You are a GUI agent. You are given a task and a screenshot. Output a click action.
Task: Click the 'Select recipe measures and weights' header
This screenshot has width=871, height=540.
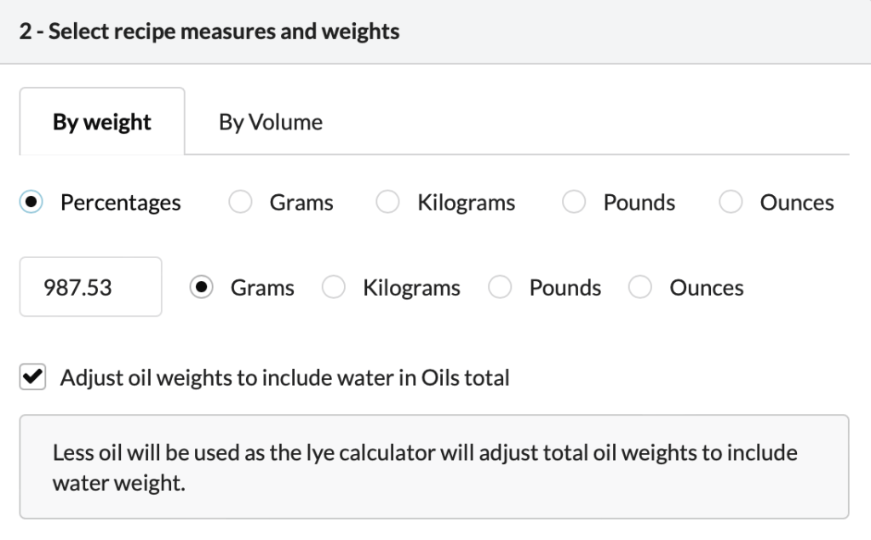pos(209,32)
